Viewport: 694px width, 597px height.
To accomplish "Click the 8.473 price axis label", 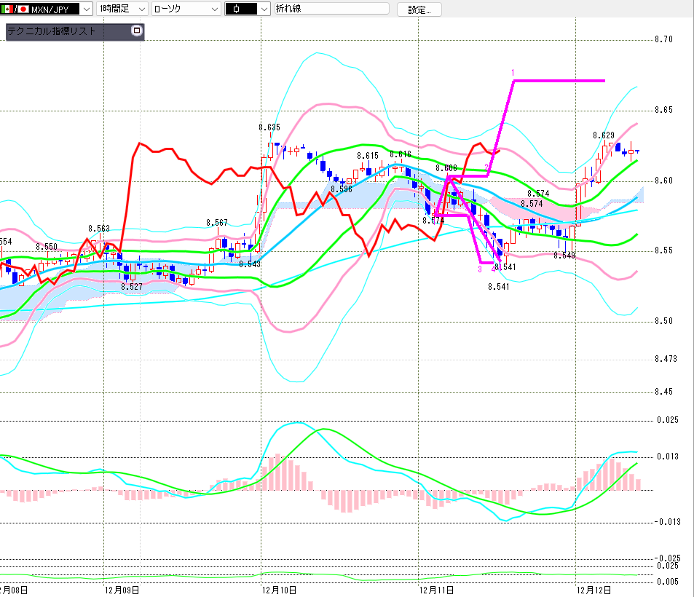I will [666, 359].
